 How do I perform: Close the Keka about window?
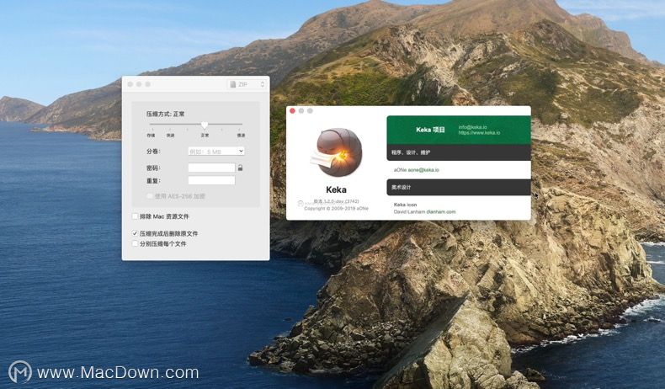point(292,110)
